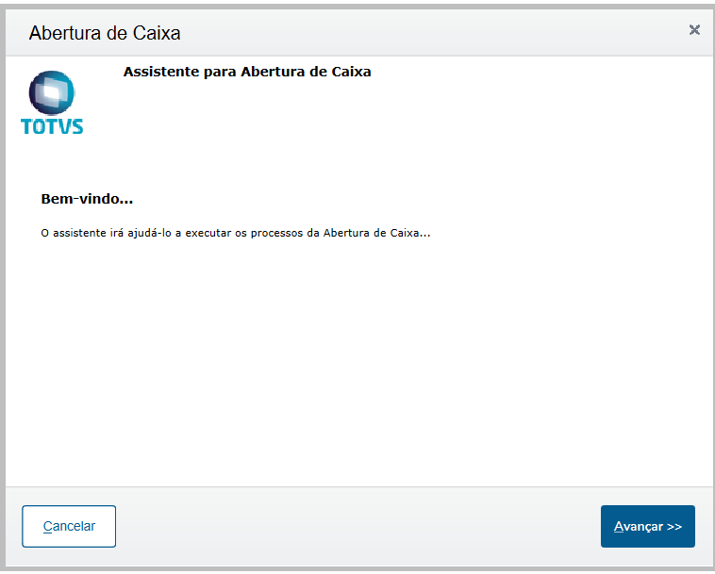This screenshot has height=574, width=715.
Task: Click the >> arrows on the Avançar button
Action: click(673, 527)
